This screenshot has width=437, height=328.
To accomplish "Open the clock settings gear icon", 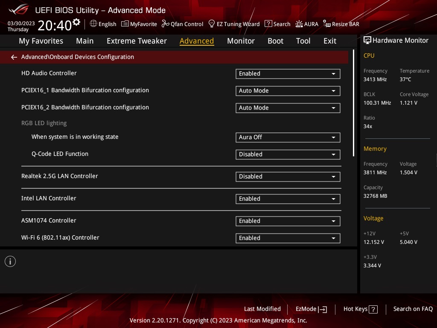I will (76, 22).
